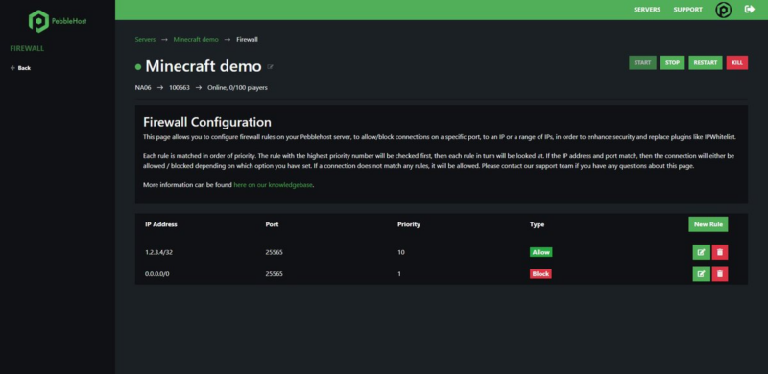This screenshot has width=768, height=374.
Task: Click the Firewall Configuration heading
Action: click(x=207, y=122)
